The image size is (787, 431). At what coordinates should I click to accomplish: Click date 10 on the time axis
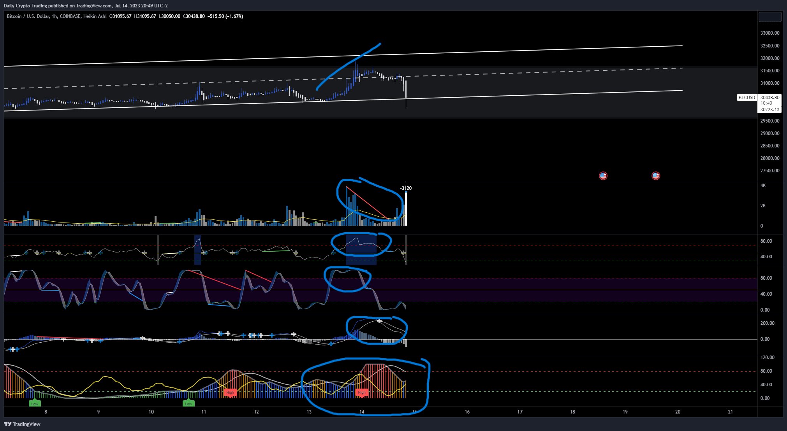(151, 412)
